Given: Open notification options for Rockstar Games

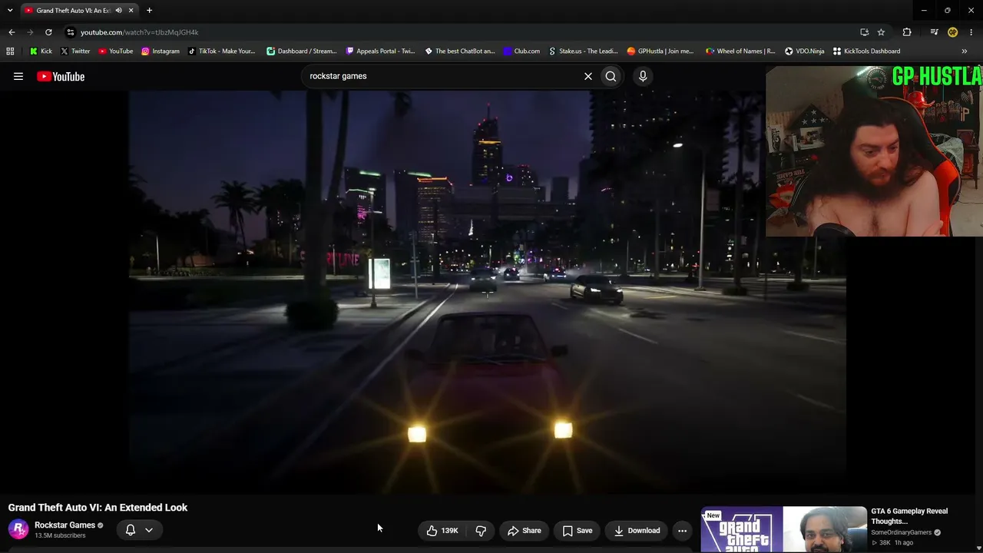Looking at the screenshot, I should [139, 530].
